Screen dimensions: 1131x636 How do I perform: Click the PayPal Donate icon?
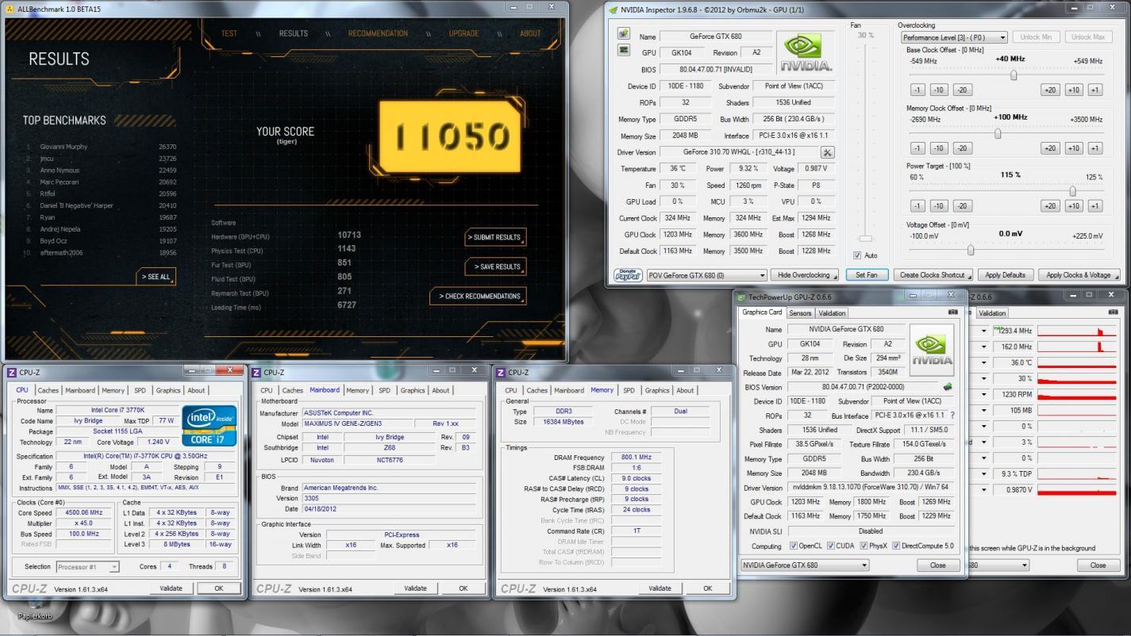click(x=629, y=275)
